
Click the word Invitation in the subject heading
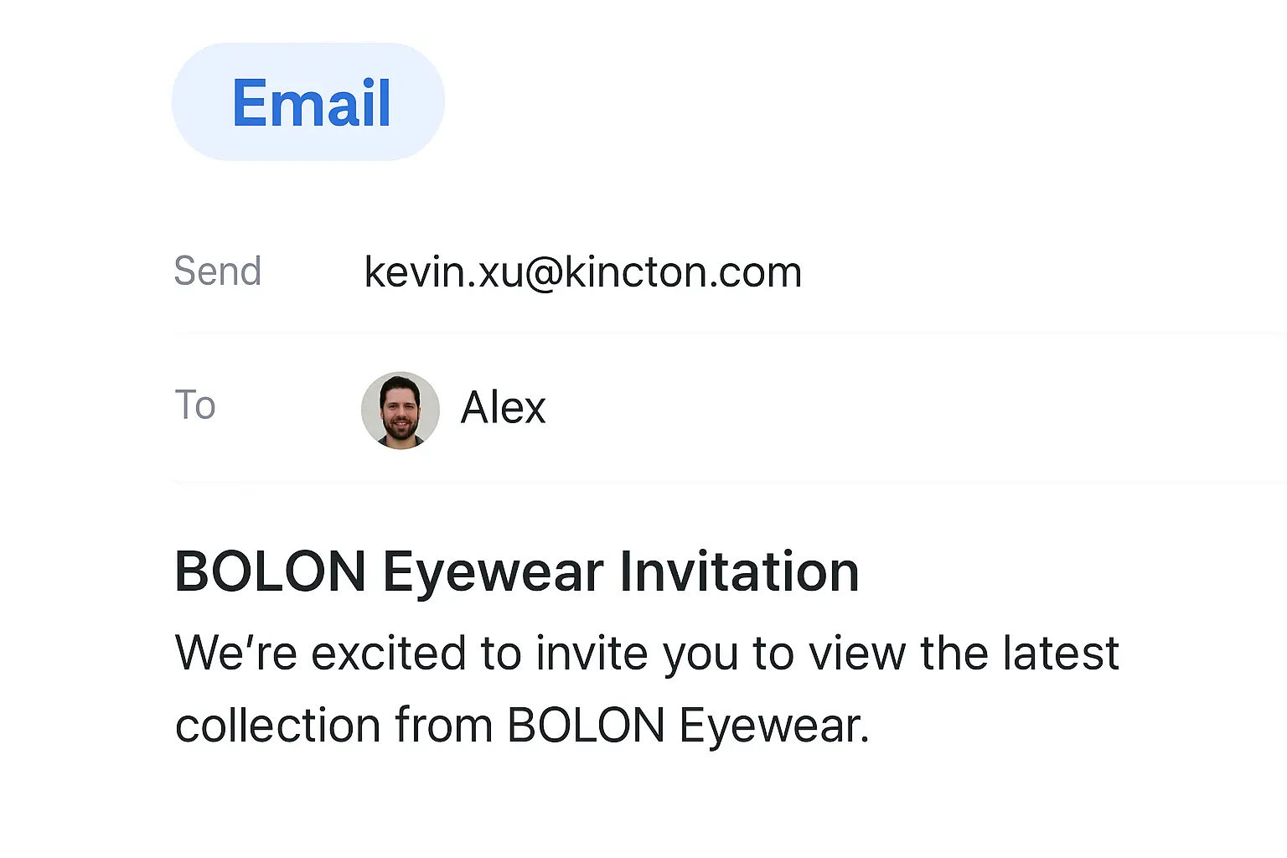(x=739, y=572)
